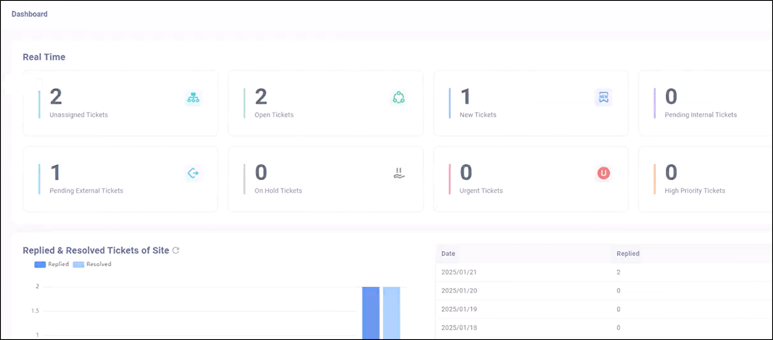773x340 pixels.
Task: Open the On Hold Tickets card
Action: coord(326,179)
